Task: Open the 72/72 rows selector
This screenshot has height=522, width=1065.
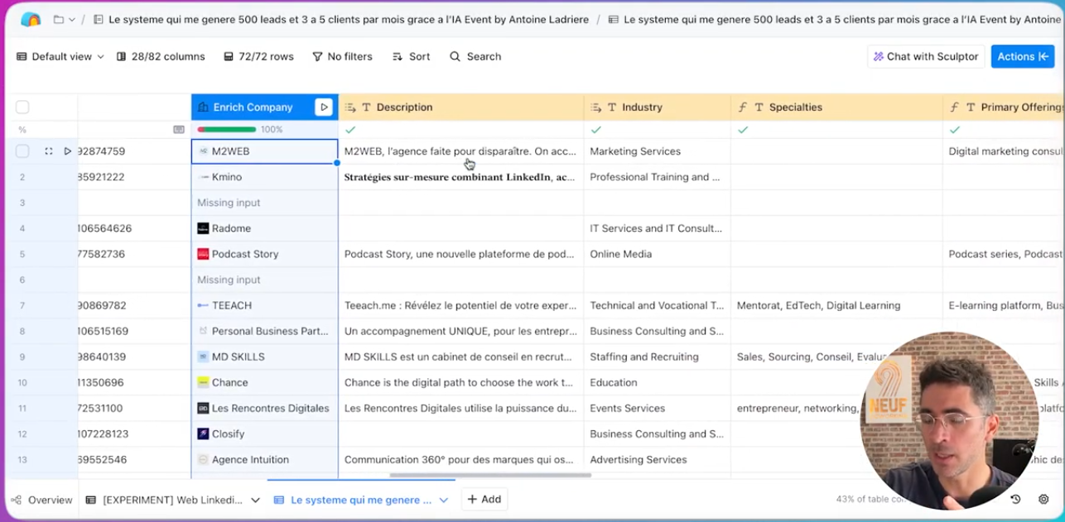Action: [258, 56]
